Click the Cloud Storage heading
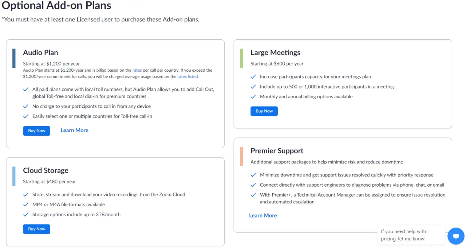The width and height of the screenshot is (466, 250). point(46,170)
